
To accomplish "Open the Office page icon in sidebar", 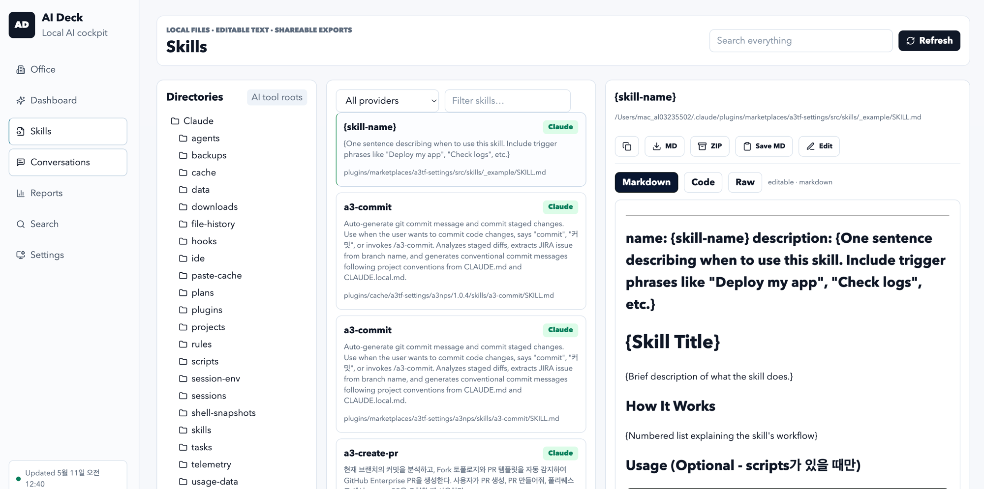I will click(x=21, y=70).
